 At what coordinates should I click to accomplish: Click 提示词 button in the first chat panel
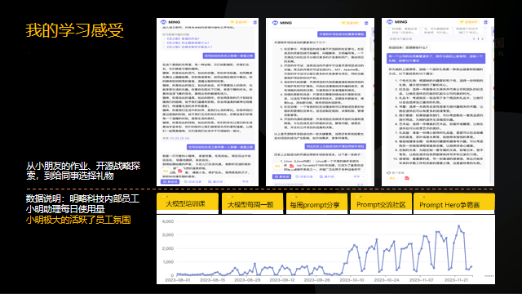(215, 181)
